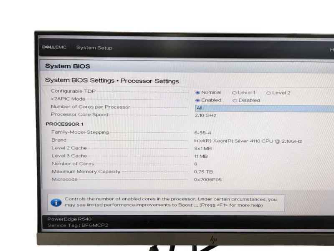Screen dimensions: 334x251
Task: Select the Brand label
Action: coord(59,140)
